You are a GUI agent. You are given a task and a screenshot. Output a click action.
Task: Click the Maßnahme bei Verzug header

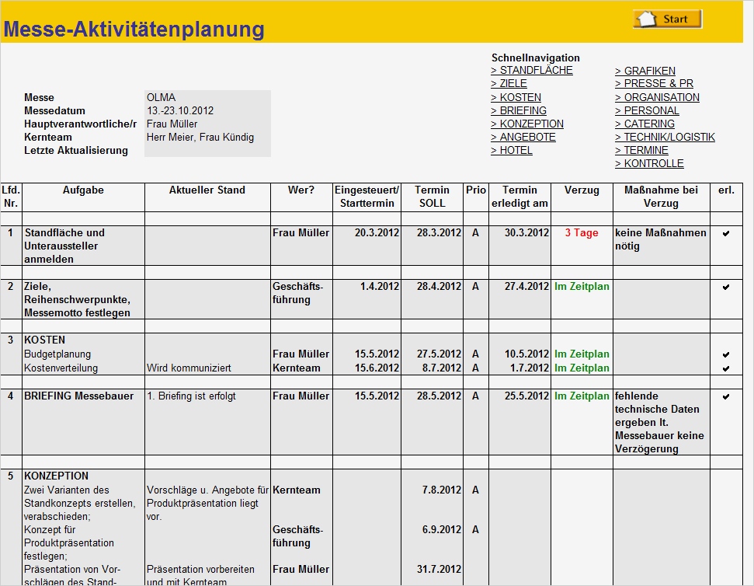click(x=661, y=197)
